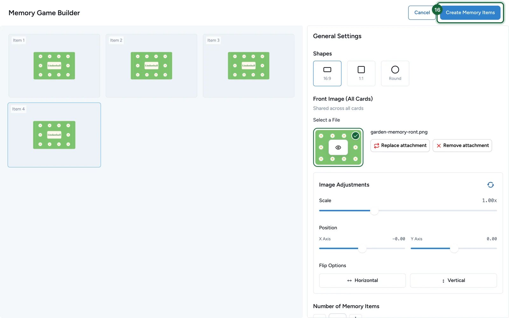
Task: Click the green checkmark on selected file
Action: (355, 136)
